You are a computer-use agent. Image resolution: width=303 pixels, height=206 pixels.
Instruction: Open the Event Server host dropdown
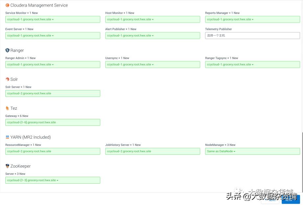53,35
